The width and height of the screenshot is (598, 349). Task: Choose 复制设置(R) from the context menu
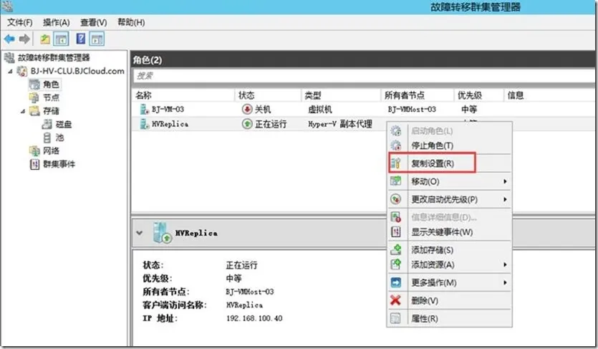[x=450, y=163]
